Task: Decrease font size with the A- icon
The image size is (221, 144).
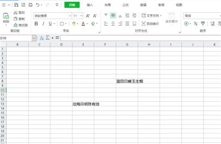Action: click(x=95, y=16)
